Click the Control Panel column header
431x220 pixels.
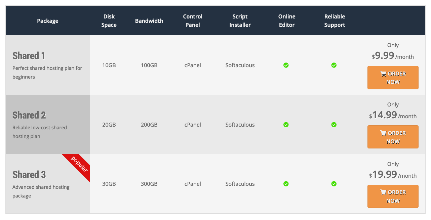pos(193,21)
